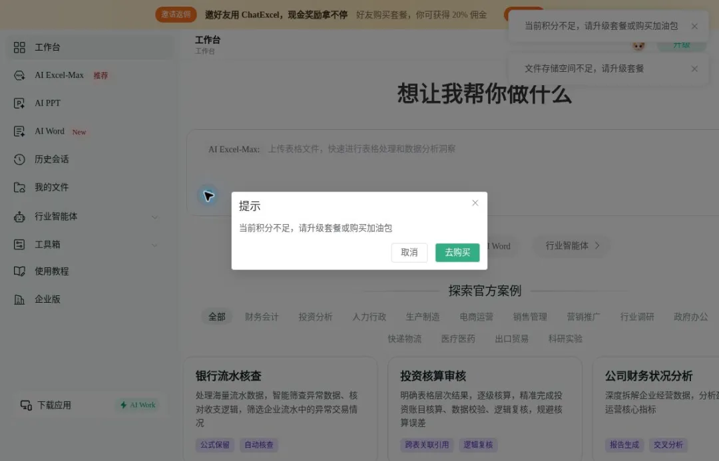Image resolution: width=719 pixels, height=461 pixels.
Task: Select the 政府办公 category tab
Action: [691, 317]
